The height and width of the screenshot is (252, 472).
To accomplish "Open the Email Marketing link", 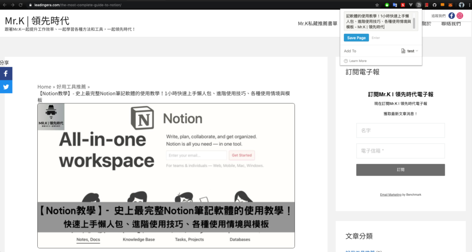I will pyautogui.click(x=391, y=195).
